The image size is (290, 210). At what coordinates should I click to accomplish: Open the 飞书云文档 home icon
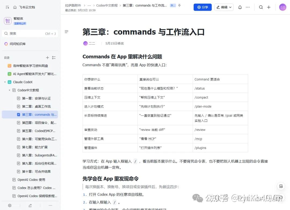coord(15,7)
